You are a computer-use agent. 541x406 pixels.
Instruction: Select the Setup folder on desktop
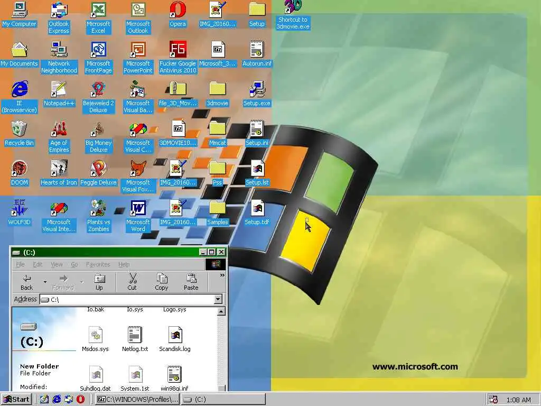coord(257,14)
